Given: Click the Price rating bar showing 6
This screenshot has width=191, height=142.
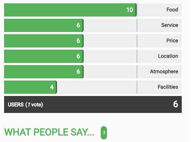Looking at the screenshot, I should pyautogui.click(x=44, y=41).
